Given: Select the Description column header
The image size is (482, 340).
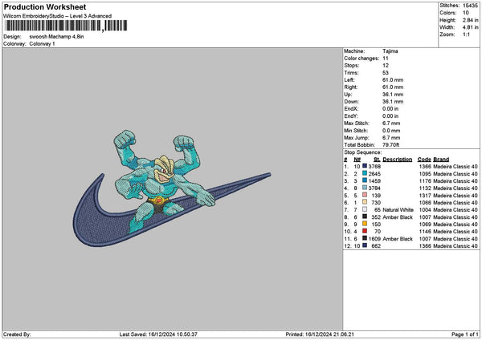Looking at the screenshot, I should [397, 160].
